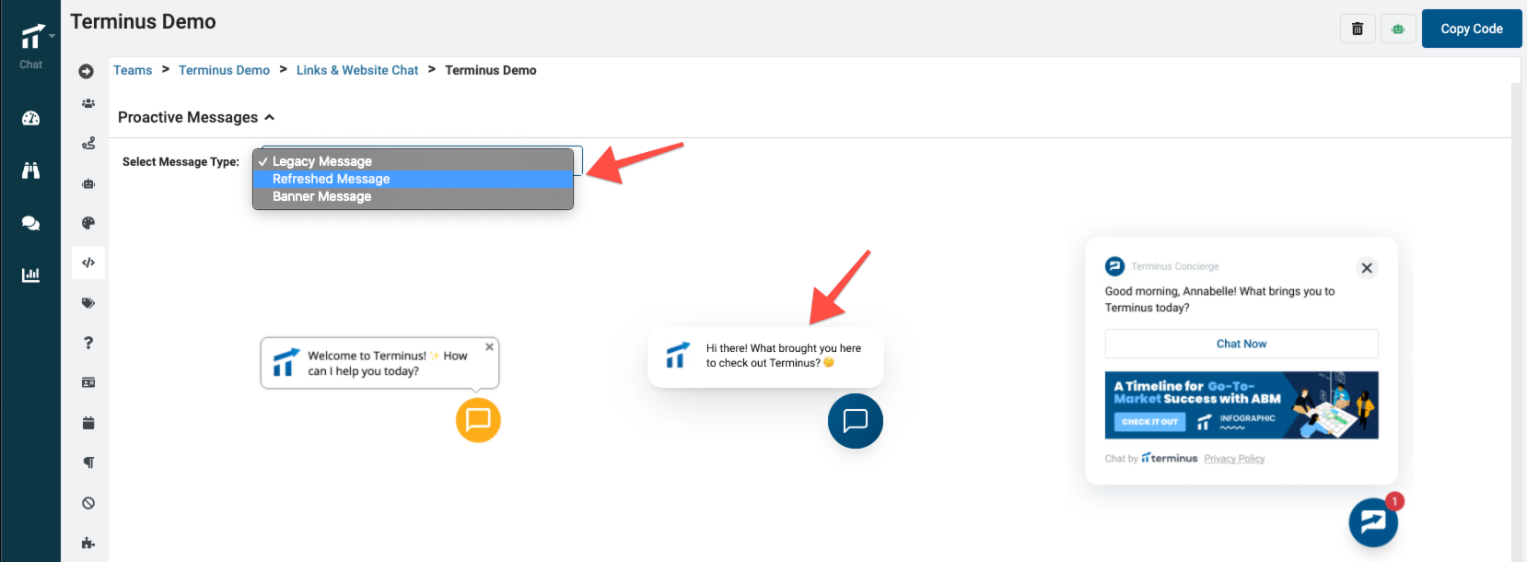Click the 'Good morning, Annabelle!' greeting text
1527x562 pixels.
(1219, 299)
